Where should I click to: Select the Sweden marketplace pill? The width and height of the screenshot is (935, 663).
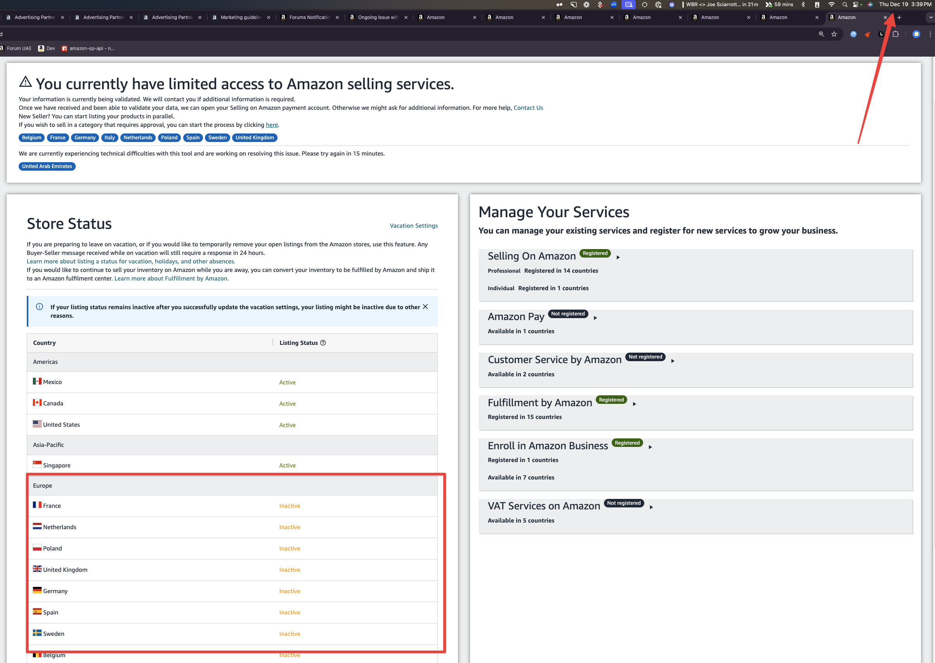217,138
